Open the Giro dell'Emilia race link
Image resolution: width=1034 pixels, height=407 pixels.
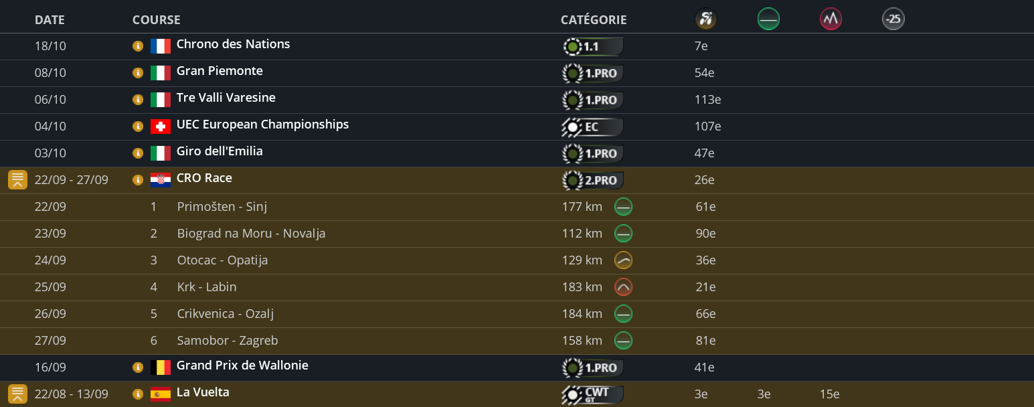tap(219, 151)
